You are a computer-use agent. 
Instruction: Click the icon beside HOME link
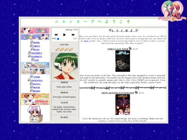click(x=32, y=42)
